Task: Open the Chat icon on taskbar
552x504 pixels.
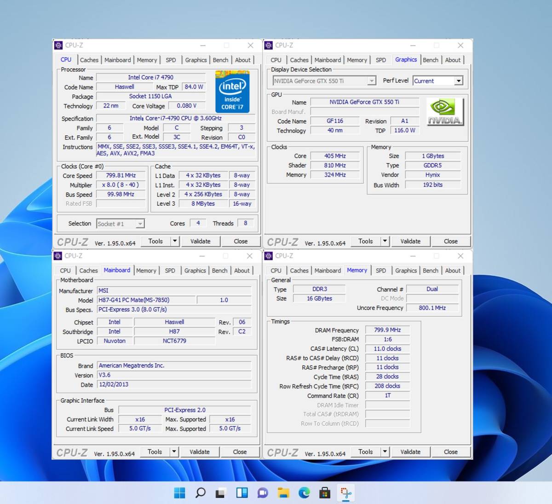Action: [x=263, y=493]
